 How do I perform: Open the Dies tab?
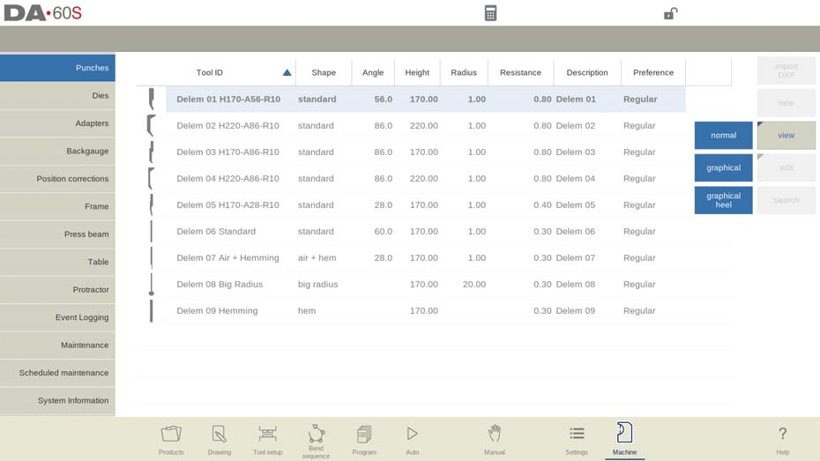[x=57, y=96]
